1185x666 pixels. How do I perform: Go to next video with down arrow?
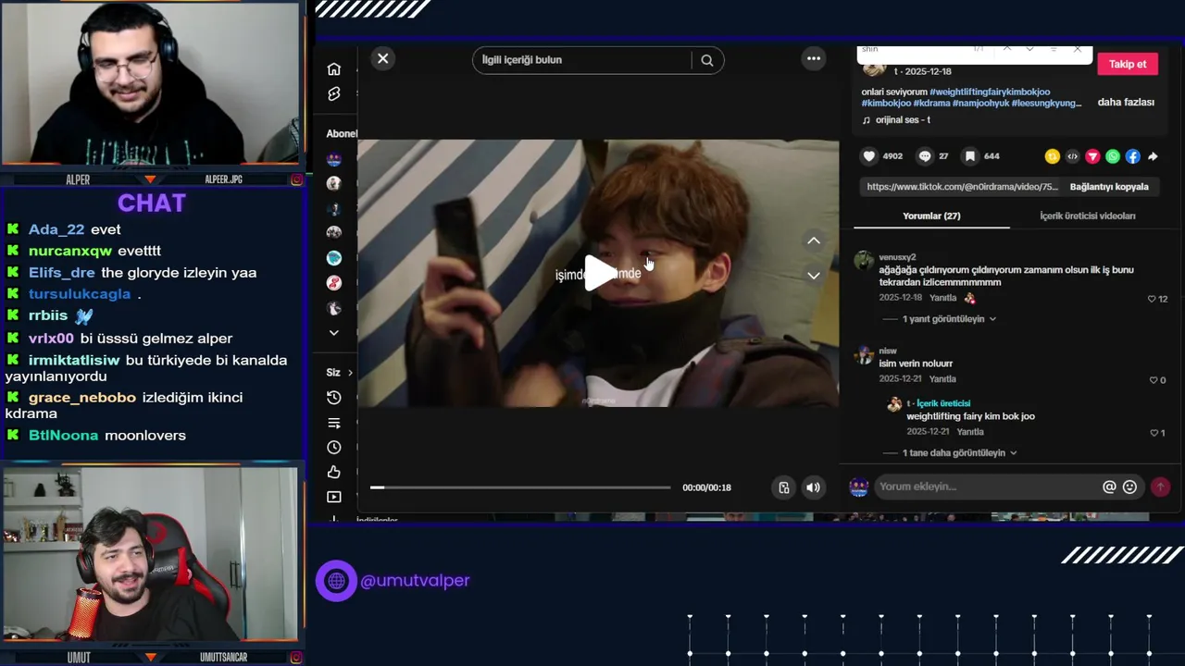[814, 276]
